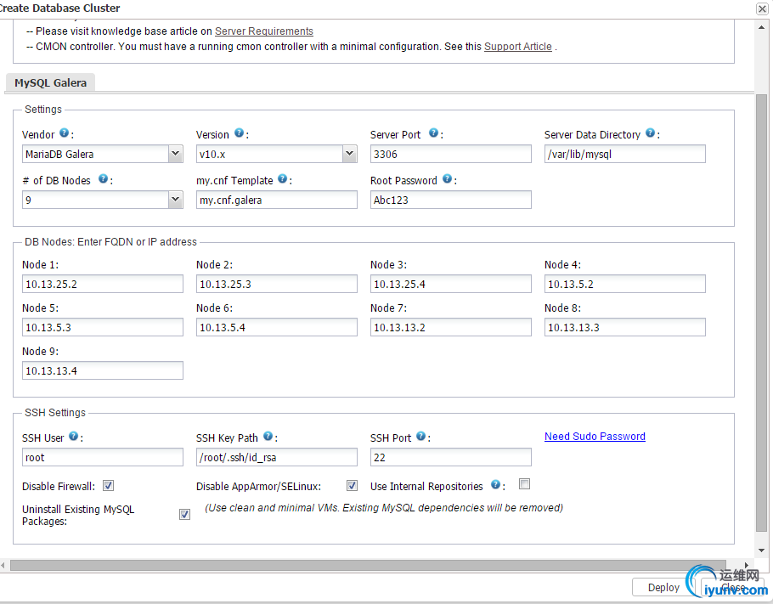The height and width of the screenshot is (604, 773).
Task: Click the SSH Key Path help icon
Action: [268, 437]
